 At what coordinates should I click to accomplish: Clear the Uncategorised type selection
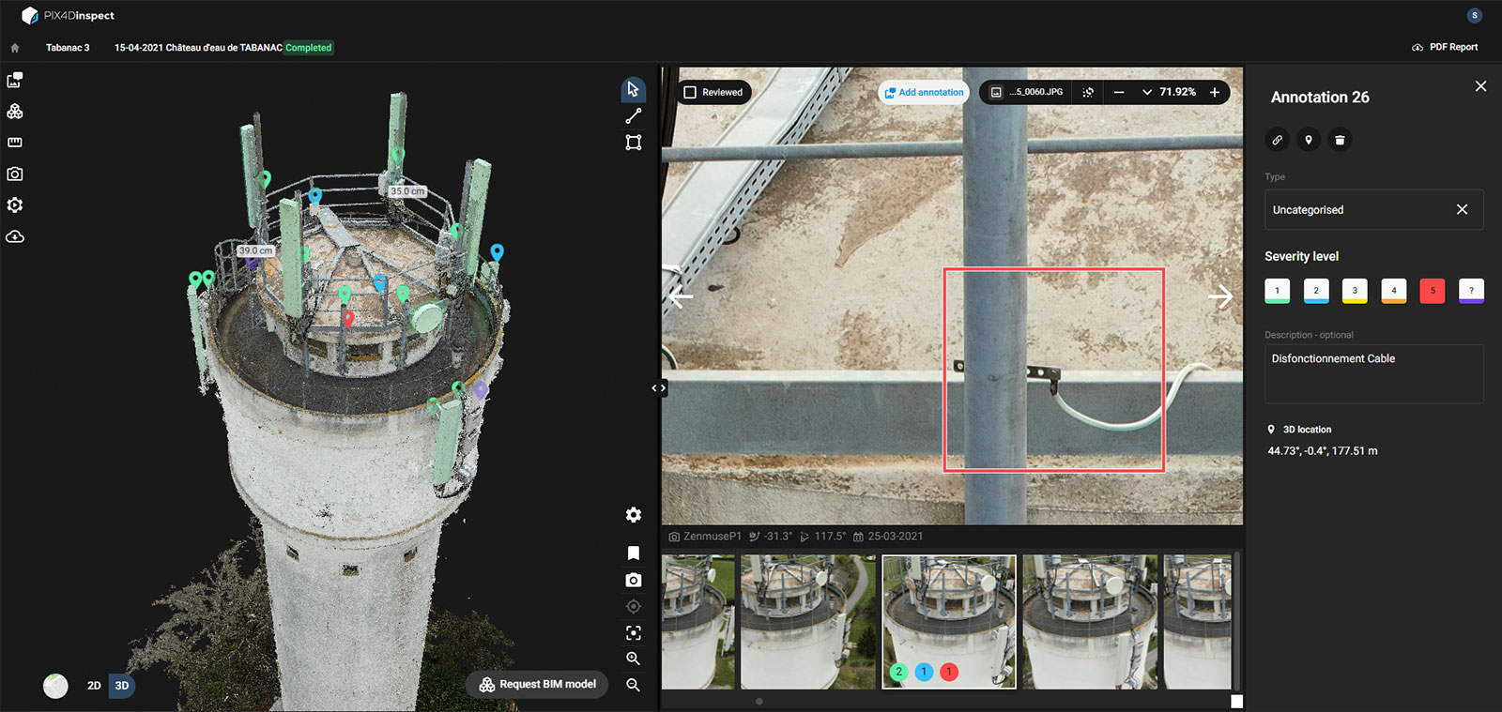(1462, 209)
